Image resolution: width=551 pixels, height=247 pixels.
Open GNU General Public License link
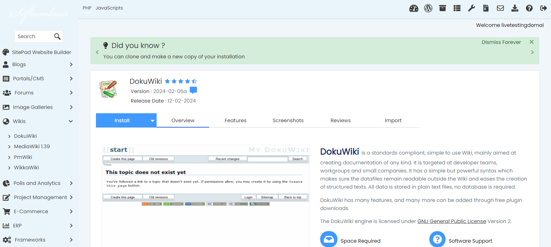(x=452, y=221)
